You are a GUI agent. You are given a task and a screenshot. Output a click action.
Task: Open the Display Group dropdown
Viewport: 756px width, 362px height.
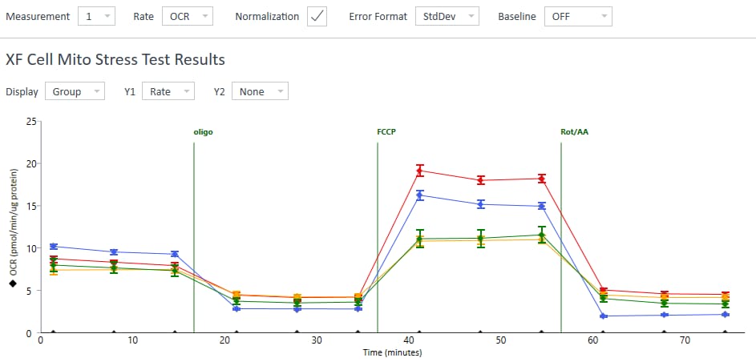[75, 91]
